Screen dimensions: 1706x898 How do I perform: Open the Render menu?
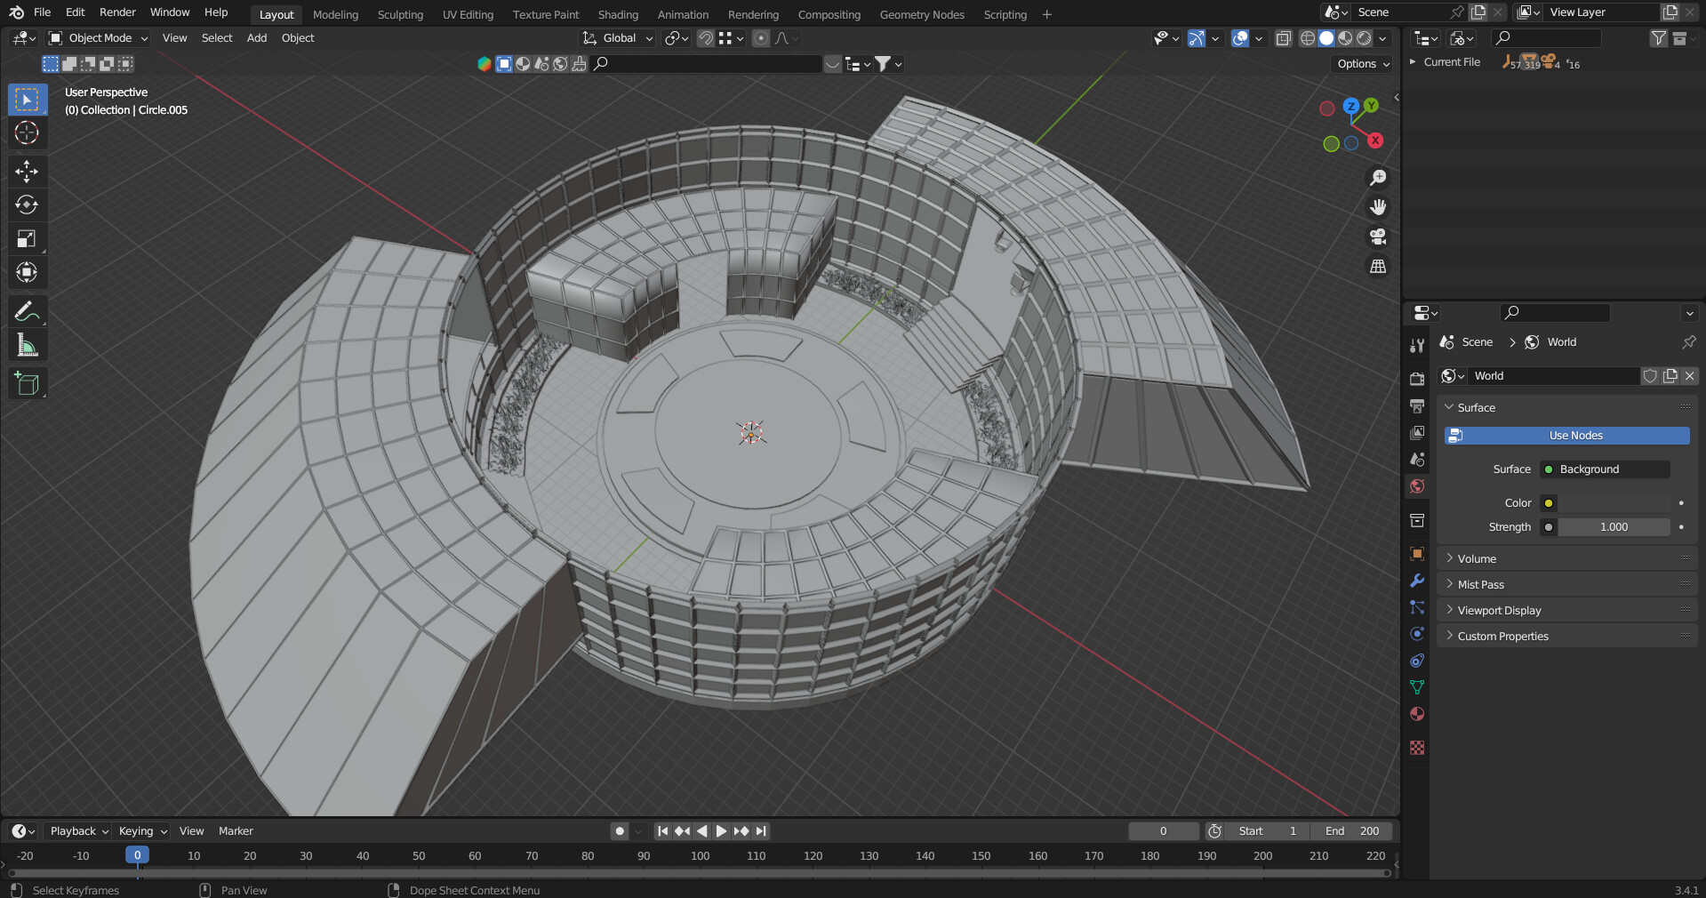tap(117, 12)
